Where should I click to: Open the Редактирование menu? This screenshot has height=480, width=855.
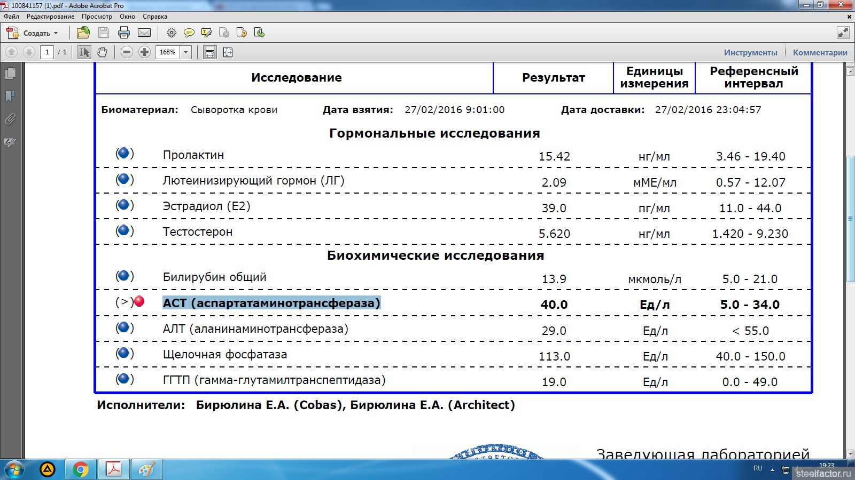(x=51, y=17)
